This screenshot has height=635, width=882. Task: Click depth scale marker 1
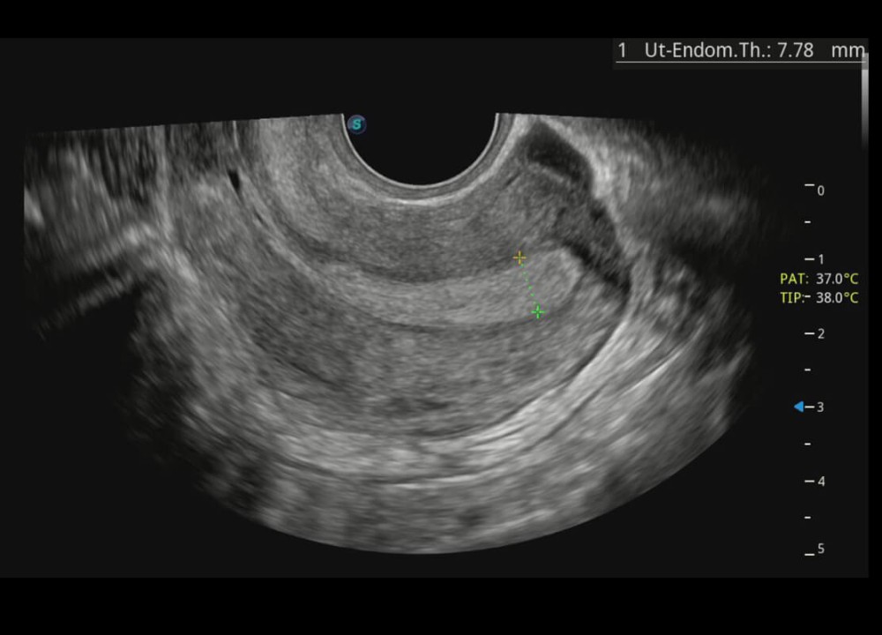820,259
